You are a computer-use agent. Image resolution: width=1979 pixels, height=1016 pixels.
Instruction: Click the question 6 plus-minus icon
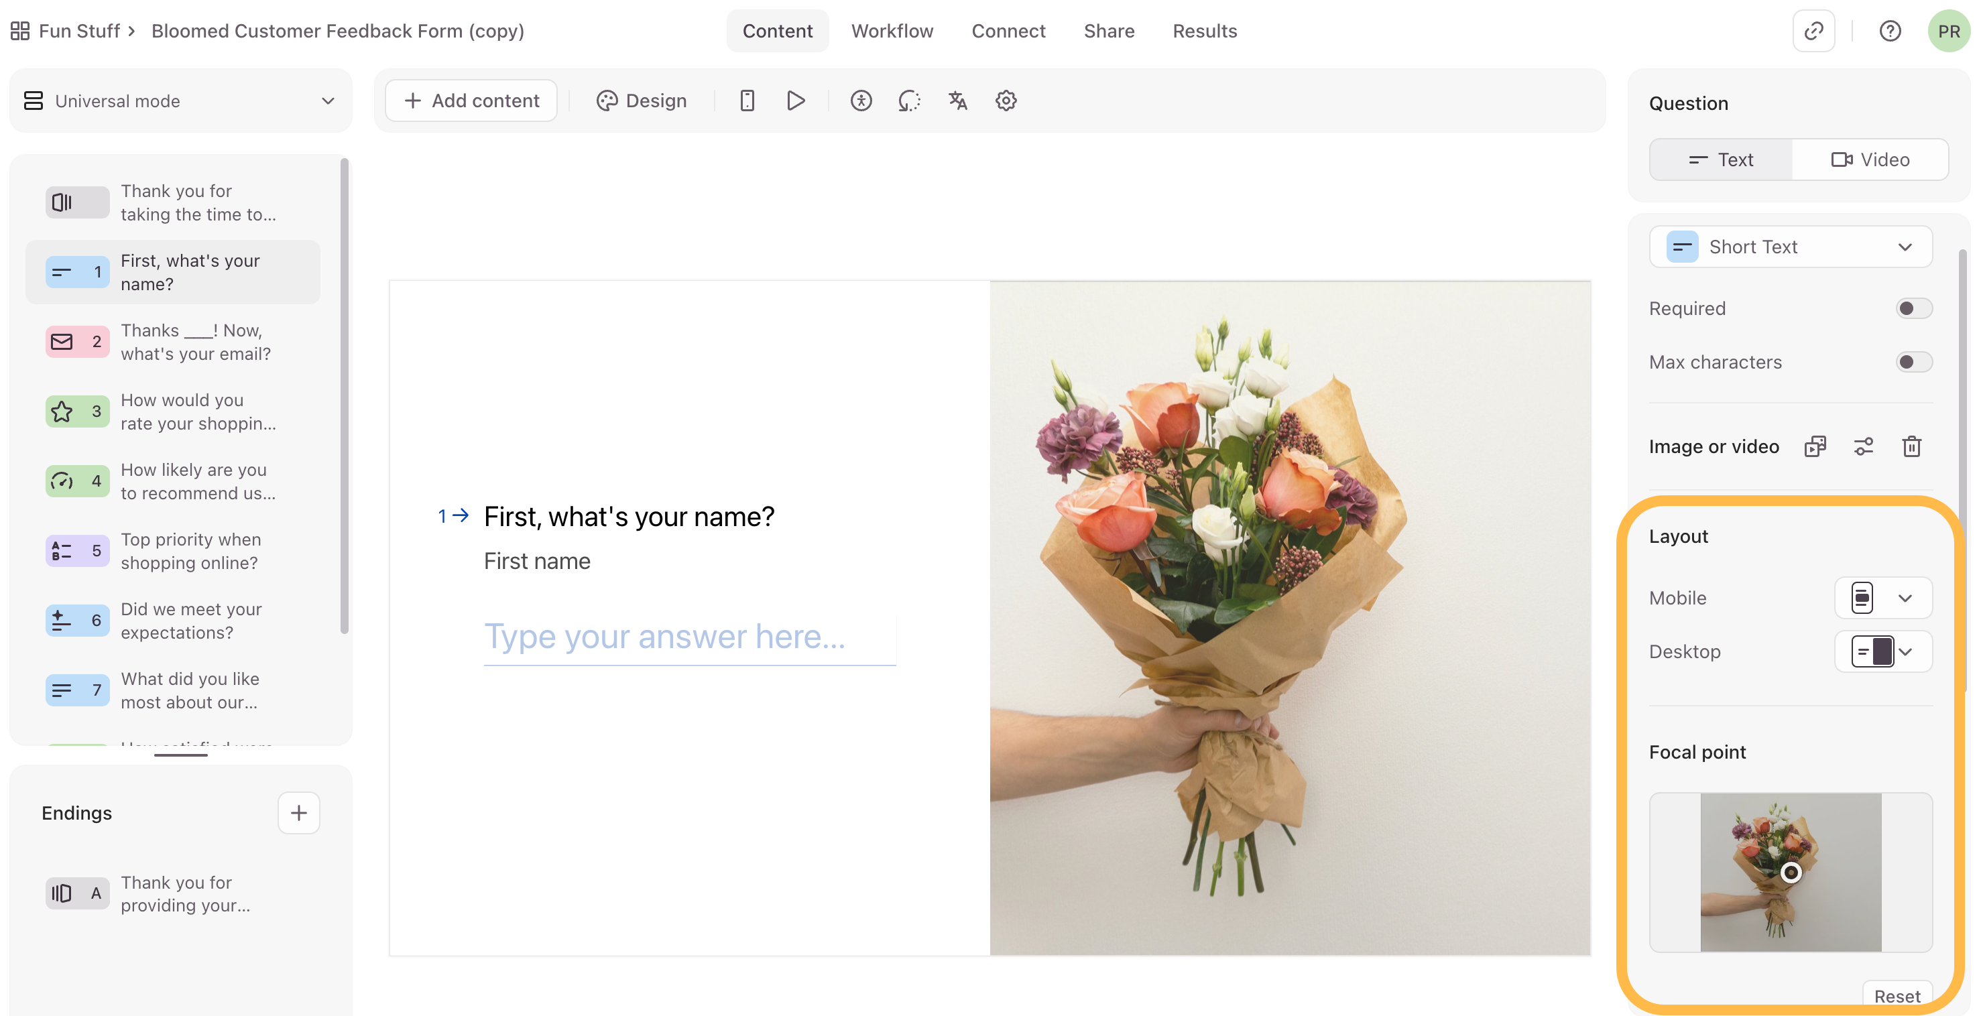tap(77, 621)
